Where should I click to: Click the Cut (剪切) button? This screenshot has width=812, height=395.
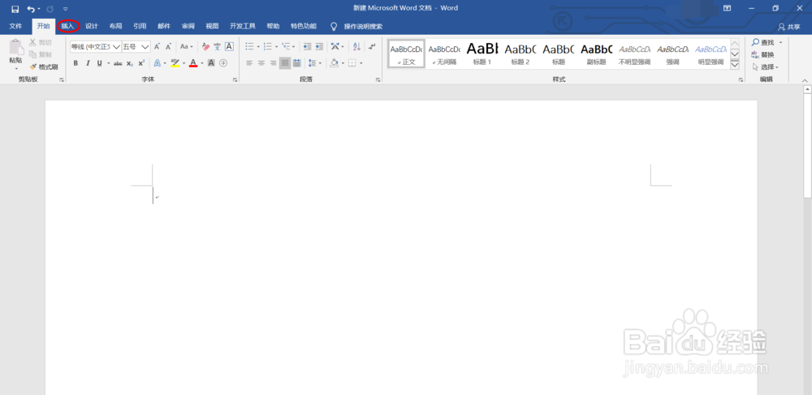click(41, 42)
